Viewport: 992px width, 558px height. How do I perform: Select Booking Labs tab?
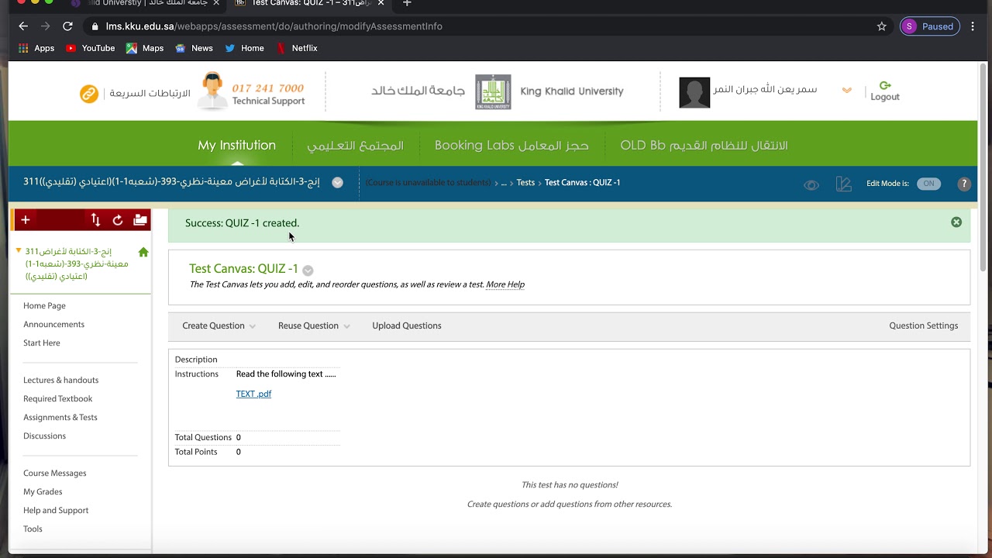point(511,145)
